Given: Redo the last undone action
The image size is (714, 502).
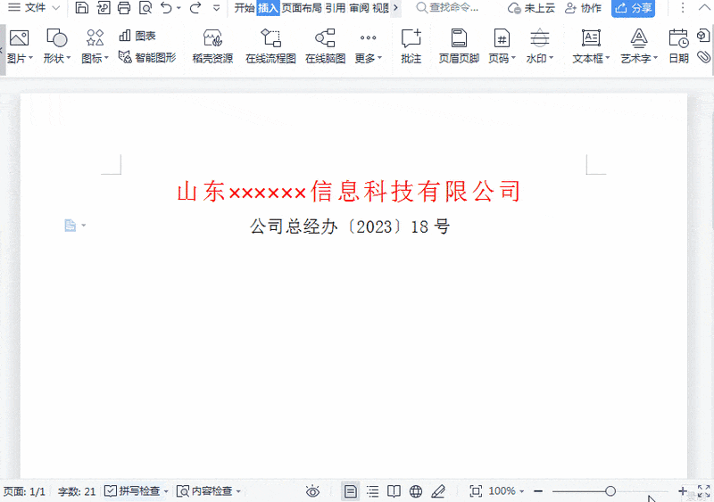Looking at the screenshot, I should click(x=195, y=8).
